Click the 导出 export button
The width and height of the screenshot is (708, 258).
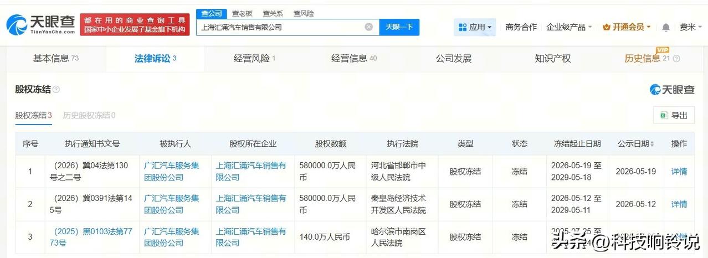tap(674, 115)
